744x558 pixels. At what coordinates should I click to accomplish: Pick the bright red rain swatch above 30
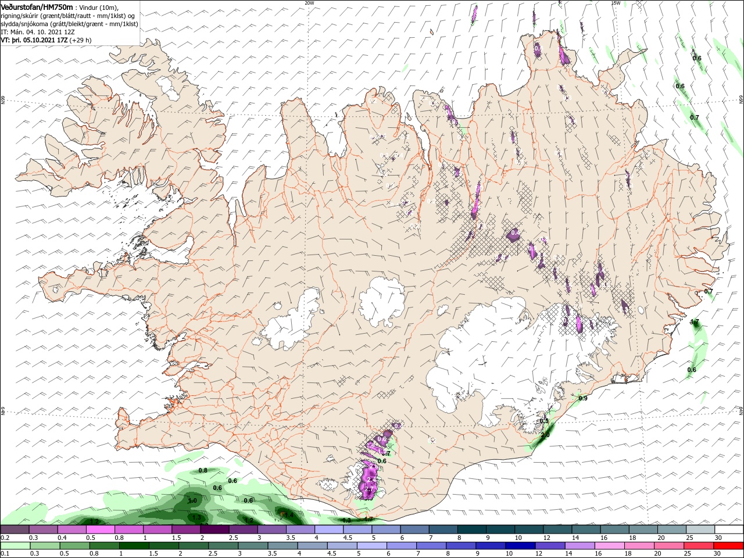tap(728, 546)
